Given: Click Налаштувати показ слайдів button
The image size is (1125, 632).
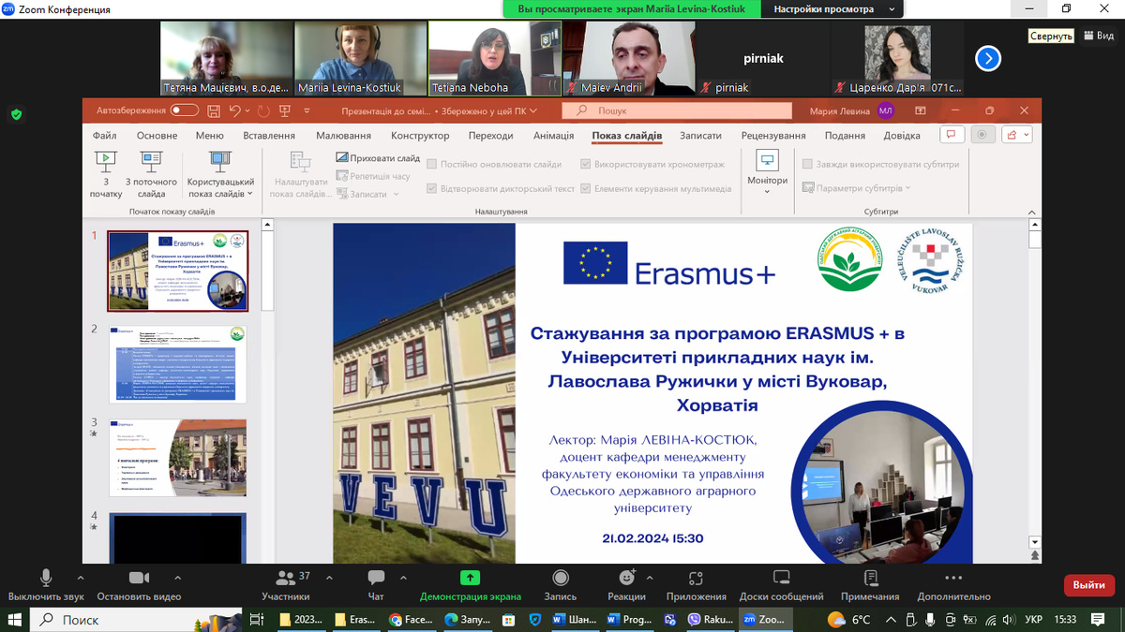Looking at the screenshot, I should (299, 175).
